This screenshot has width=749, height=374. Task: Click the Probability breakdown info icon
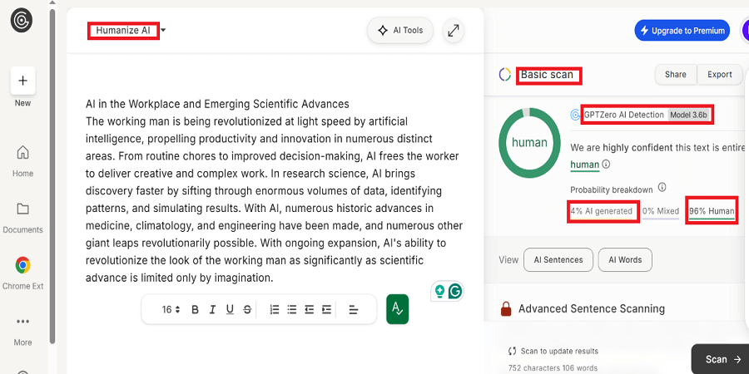662,188
